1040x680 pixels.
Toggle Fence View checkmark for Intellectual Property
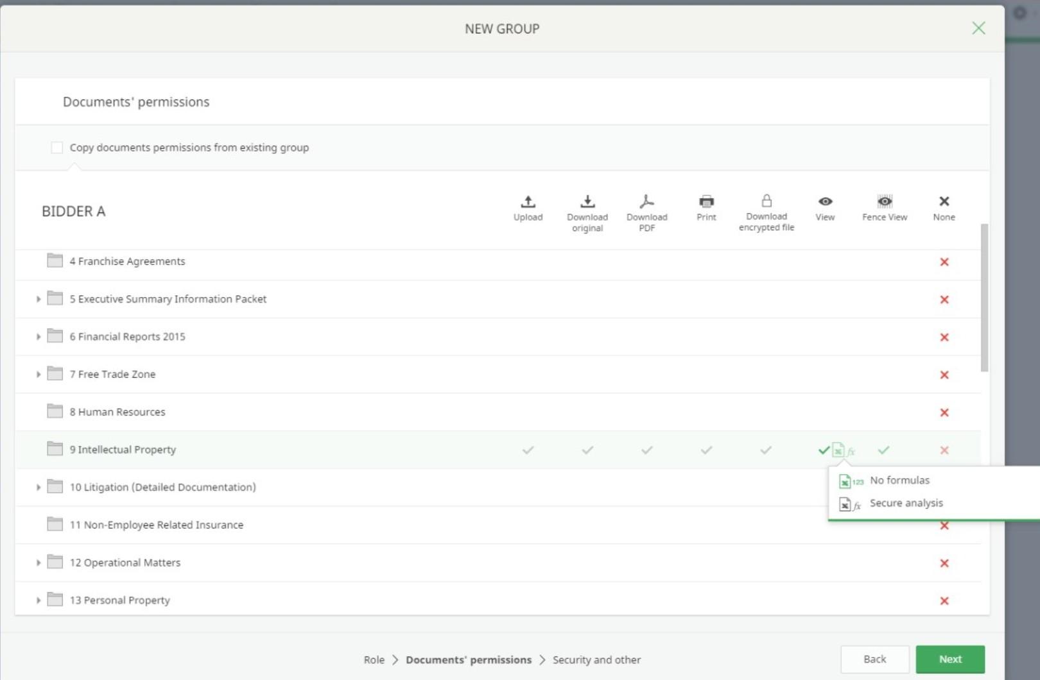pyautogui.click(x=884, y=450)
